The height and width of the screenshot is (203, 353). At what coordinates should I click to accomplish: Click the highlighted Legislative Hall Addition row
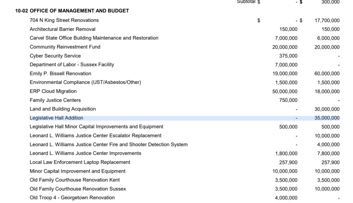click(x=184, y=118)
